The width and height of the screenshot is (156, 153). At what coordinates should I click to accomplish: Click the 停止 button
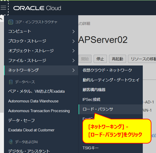pyautogui.click(x=100, y=59)
